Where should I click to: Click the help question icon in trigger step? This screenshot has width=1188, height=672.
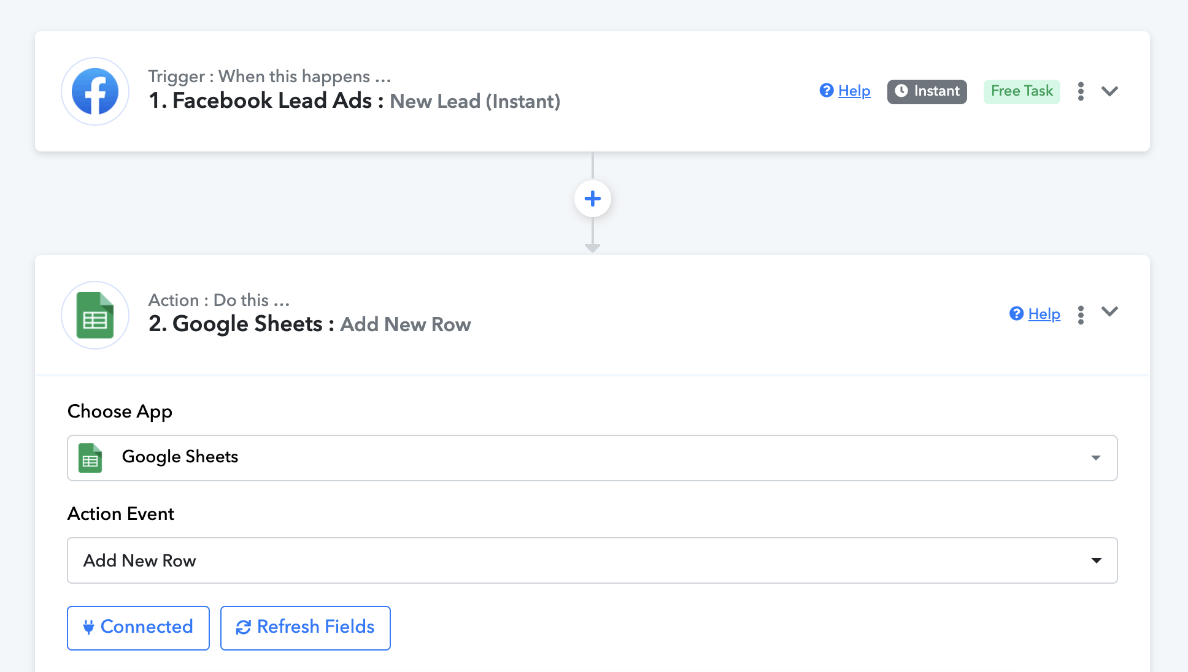827,91
